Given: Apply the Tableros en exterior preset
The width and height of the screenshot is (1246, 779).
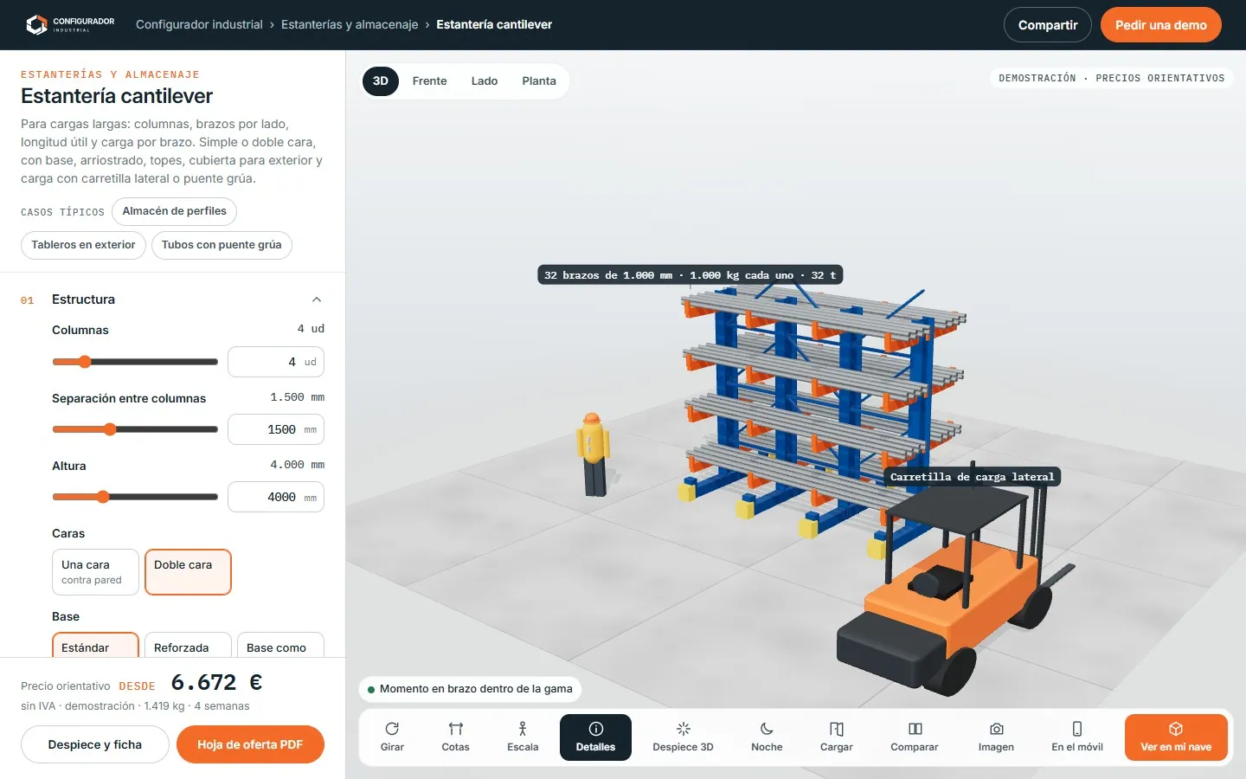Looking at the screenshot, I should 83,245.
